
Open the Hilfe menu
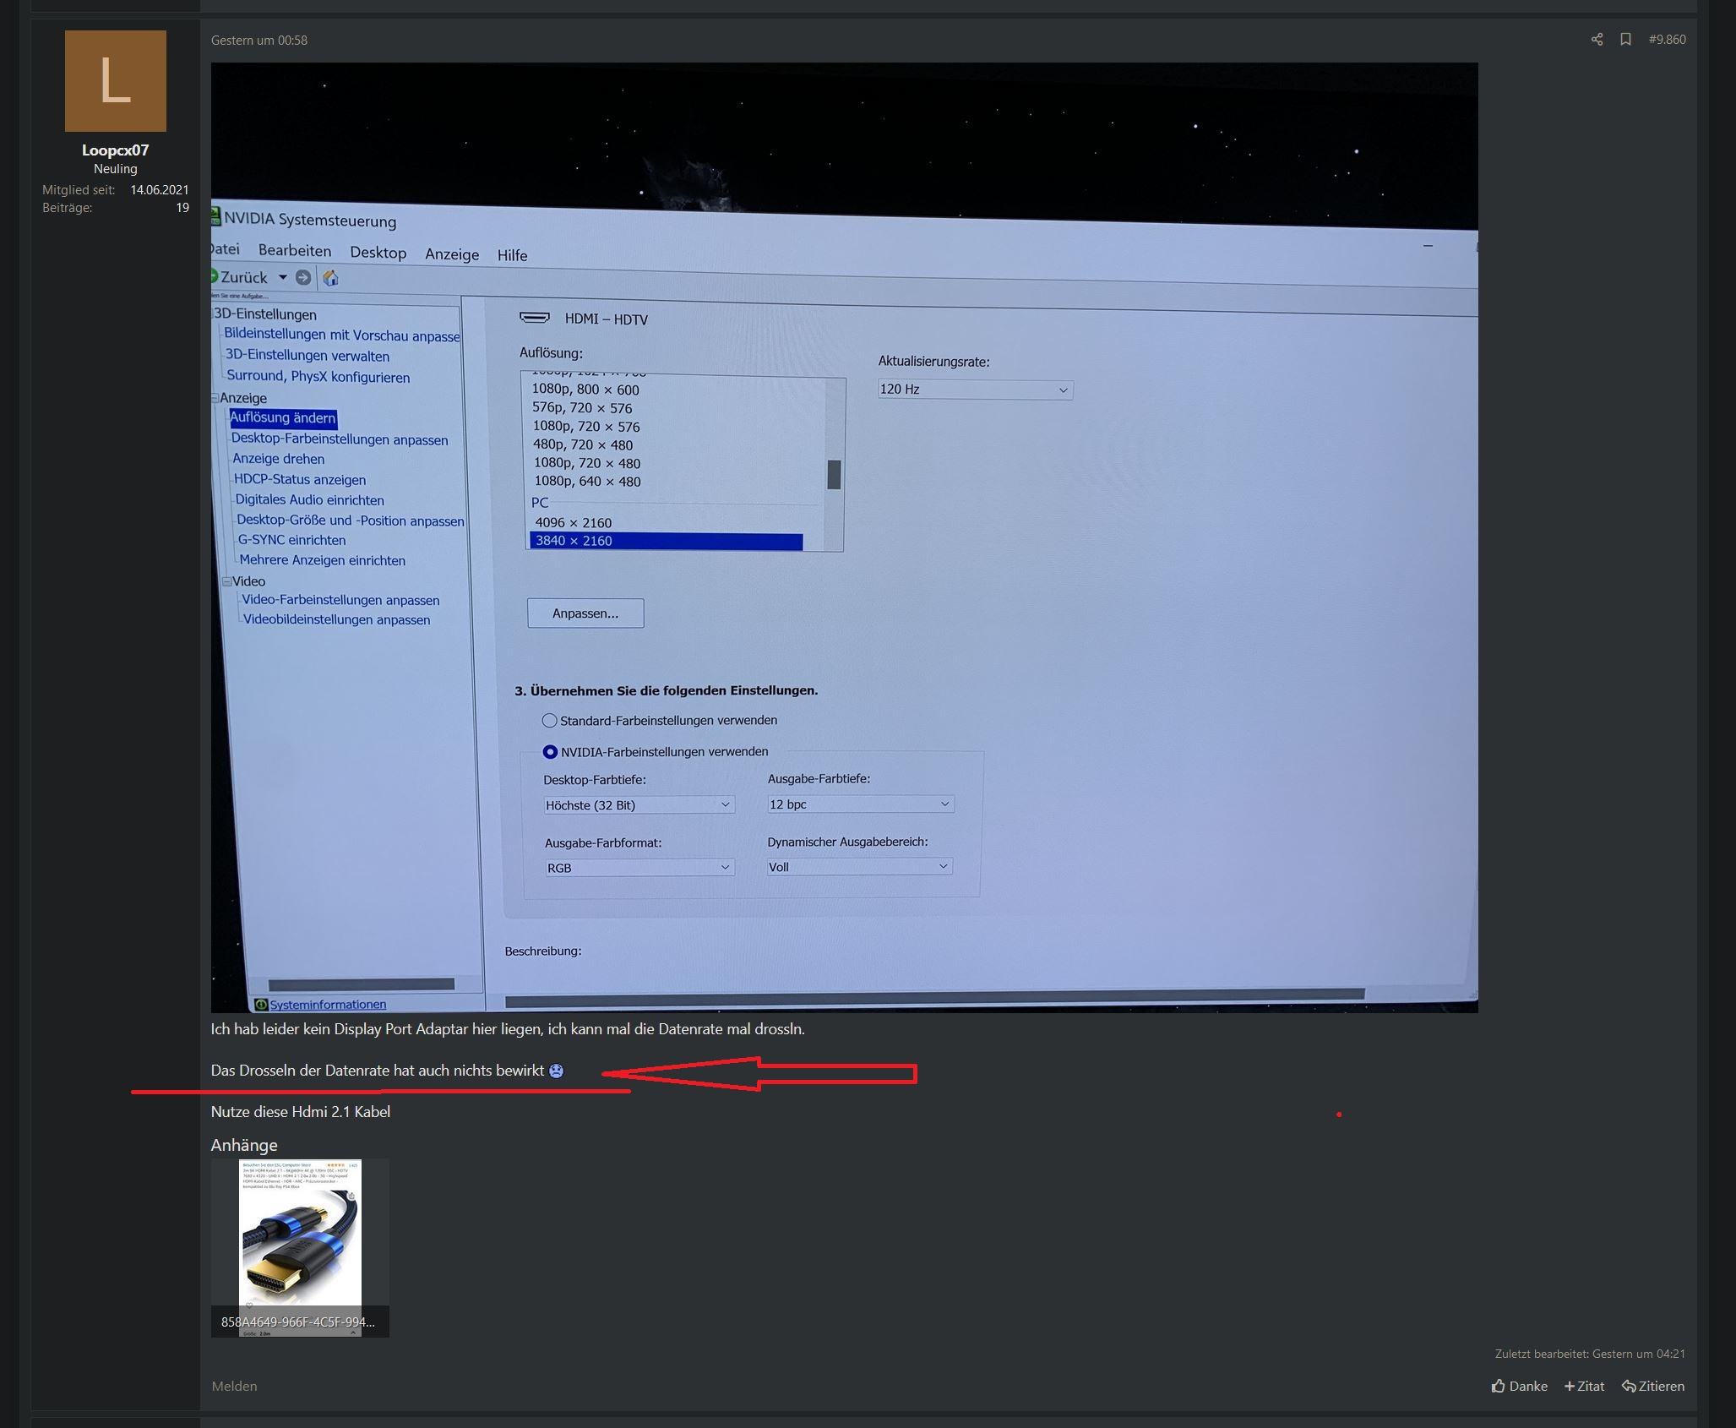point(512,255)
